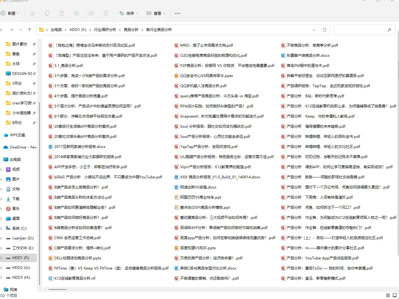Click Word icon of 彩票客户端竞品分析.docx
The width and height of the screenshot is (399, 299).
[x=283, y=56]
